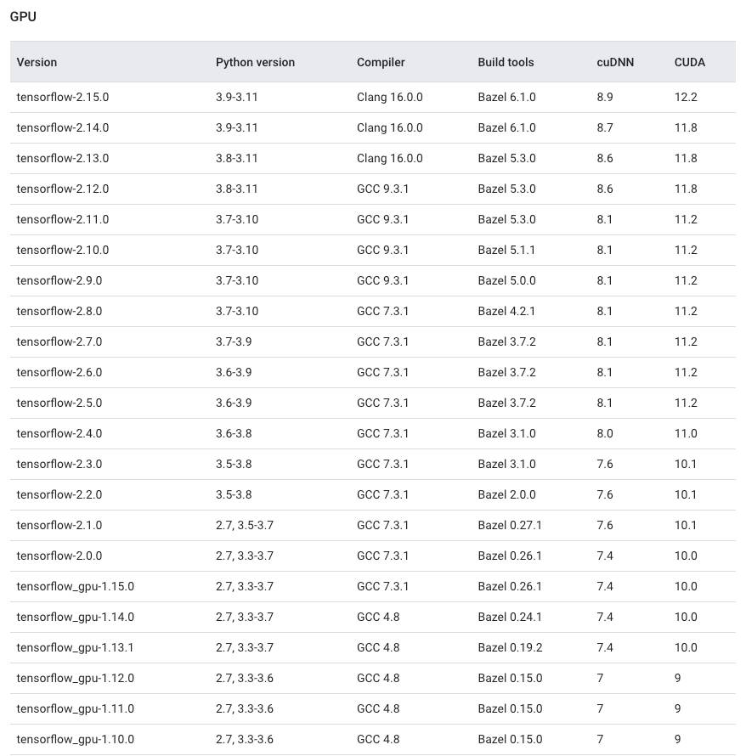Click cuDNN 8.0 in tensorflow-2.4.0 row
The image size is (746, 756).
coord(605,433)
